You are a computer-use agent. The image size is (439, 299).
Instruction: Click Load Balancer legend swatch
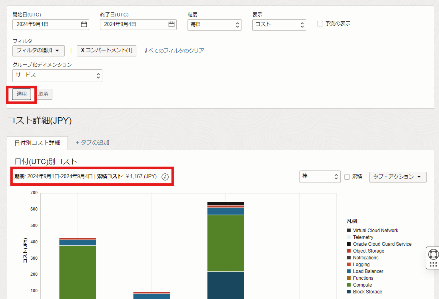[x=349, y=271]
